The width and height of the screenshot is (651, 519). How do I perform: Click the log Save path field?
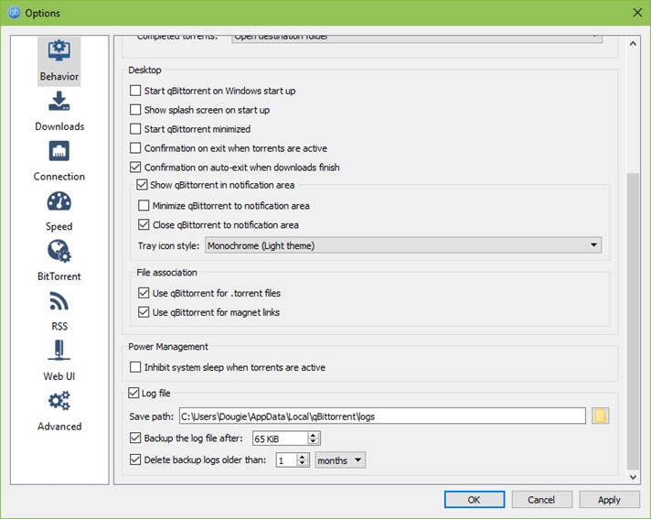(382, 416)
